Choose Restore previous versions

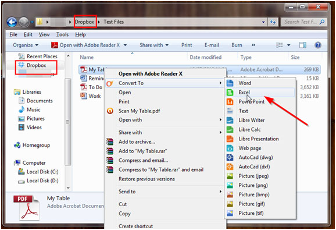(146, 179)
